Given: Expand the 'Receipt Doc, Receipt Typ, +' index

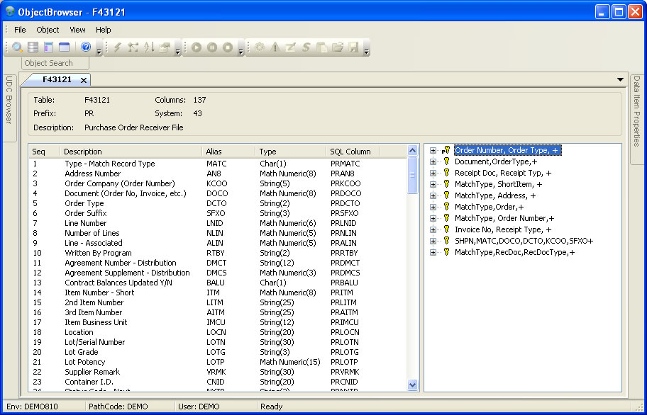Looking at the screenshot, I should (433, 173).
